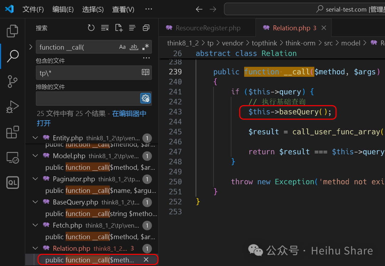This screenshot has width=385, height=266.
Task: Click the vendor breadcrumb segment
Action: 232,43
